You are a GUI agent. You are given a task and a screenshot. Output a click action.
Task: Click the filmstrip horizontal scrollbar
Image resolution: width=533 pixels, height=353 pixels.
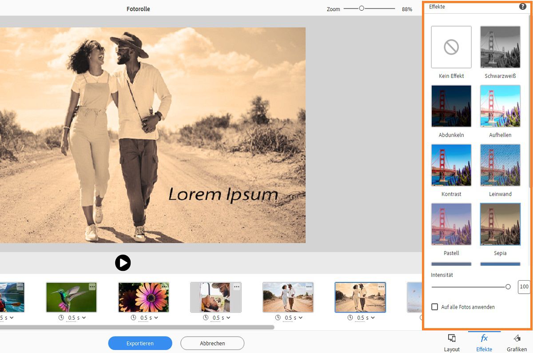tap(137, 327)
